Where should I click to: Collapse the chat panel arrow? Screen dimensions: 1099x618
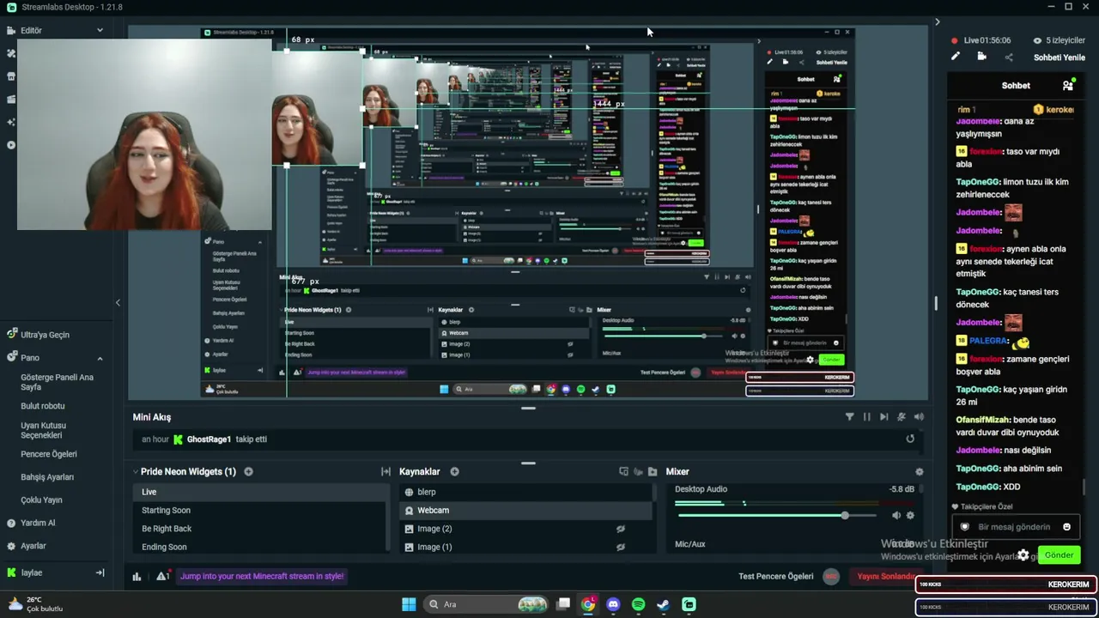pyautogui.click(x=938, y=21)
